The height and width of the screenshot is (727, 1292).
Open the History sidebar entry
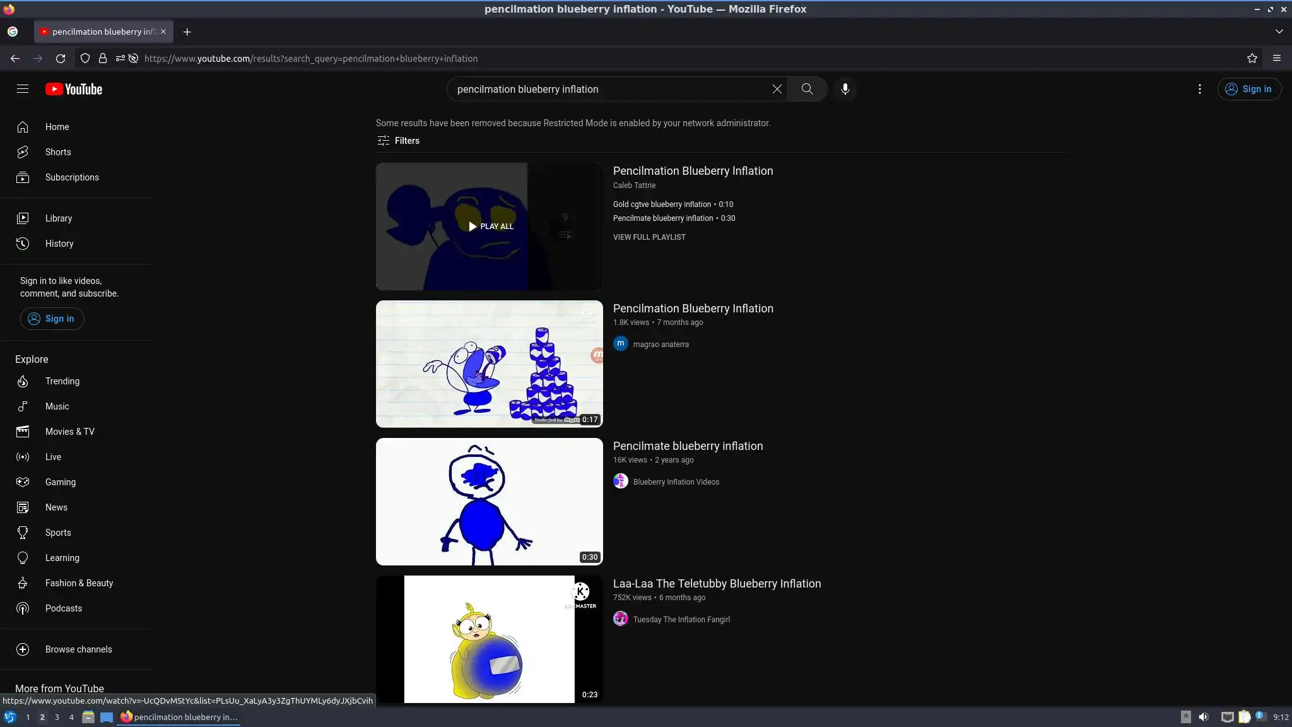point(59,244)
